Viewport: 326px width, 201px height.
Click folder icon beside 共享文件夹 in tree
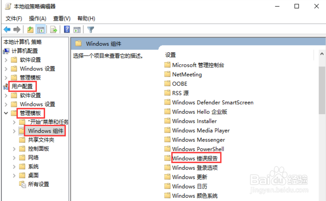22,140
